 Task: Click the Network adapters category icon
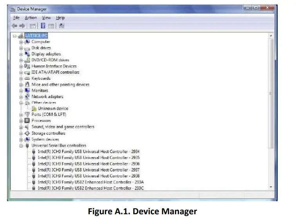(x=27, y=97)
